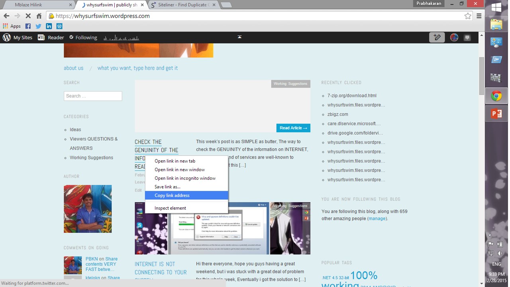Collapse the WordPress admin bar arrow
Viewport: 510px width, 287px height.
239,37
